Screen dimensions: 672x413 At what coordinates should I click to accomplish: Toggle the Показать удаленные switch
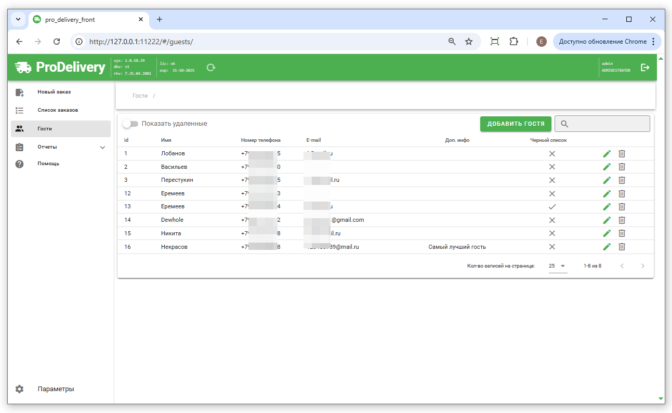pyautogui.click(x=130, y=124)
